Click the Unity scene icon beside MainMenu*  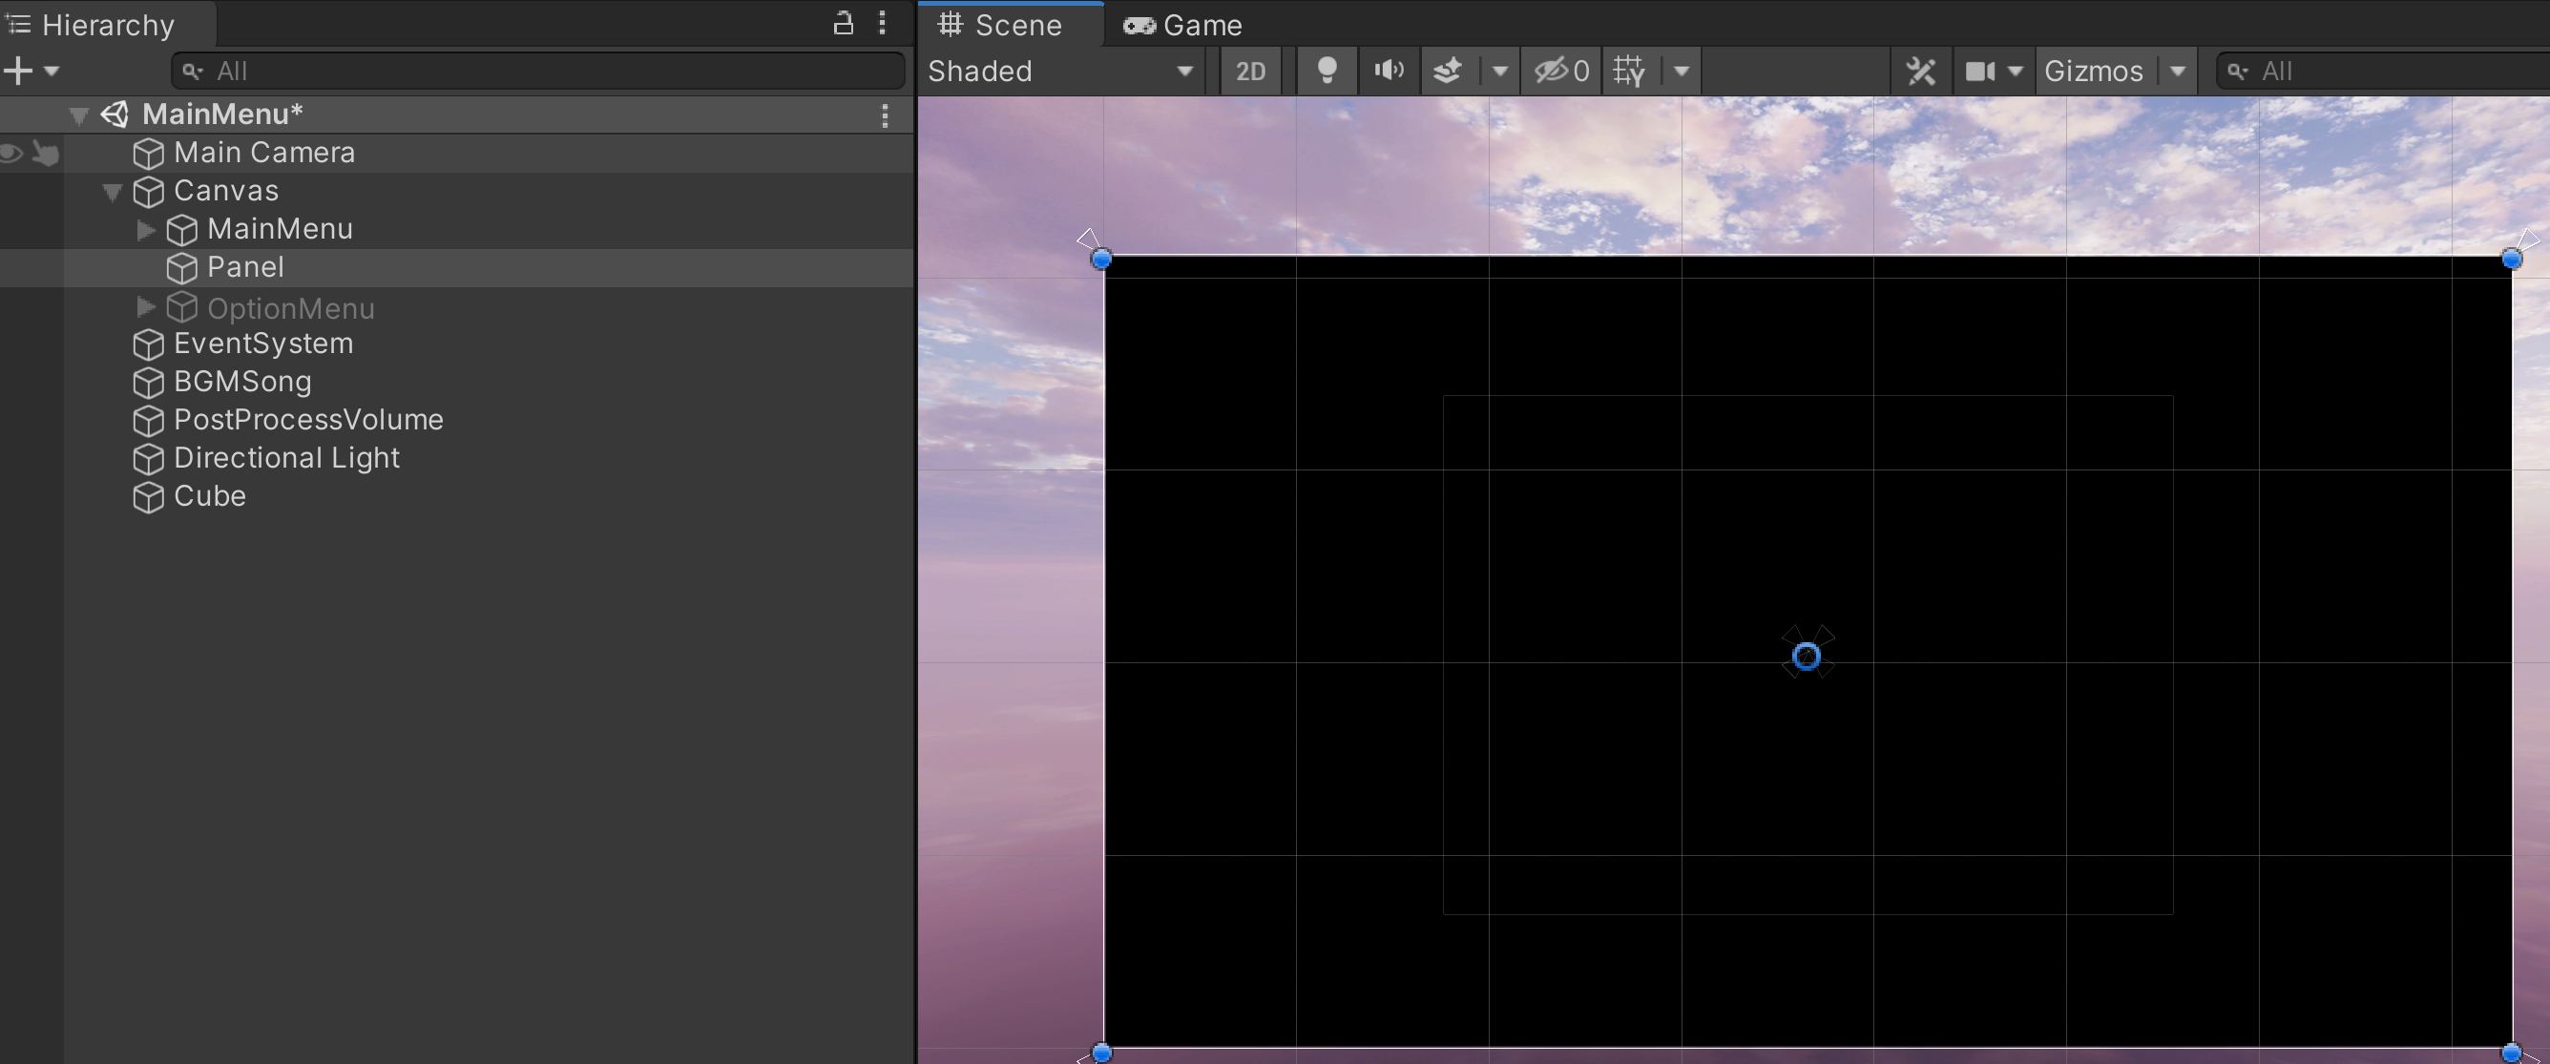click(x=115, y=115)
